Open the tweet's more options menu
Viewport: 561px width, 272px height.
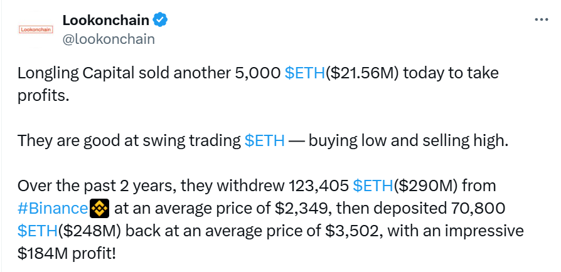click(541, 19)
